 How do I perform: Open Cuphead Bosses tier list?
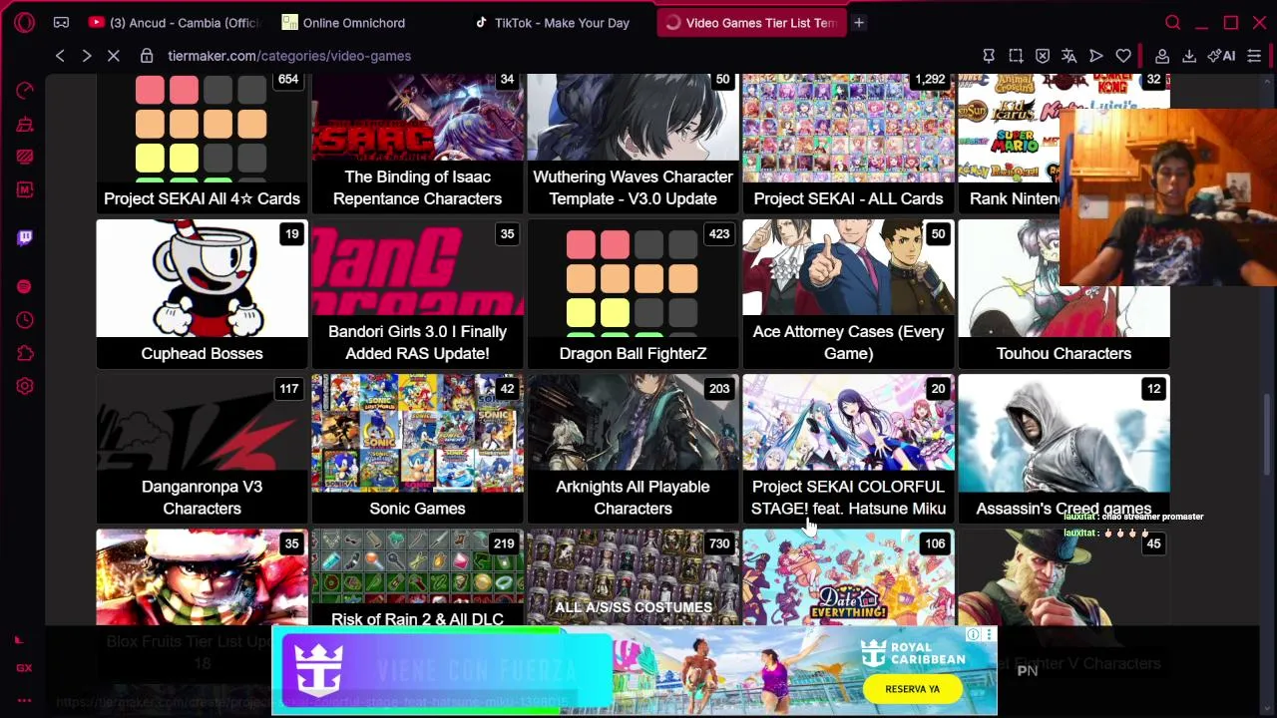(x=202, y=294)
